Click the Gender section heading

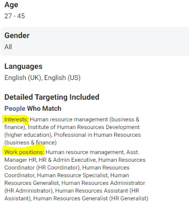point(17,36)
